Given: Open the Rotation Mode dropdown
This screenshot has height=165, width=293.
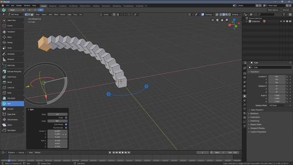Looking at the screenshot, I should coord(277,105).
